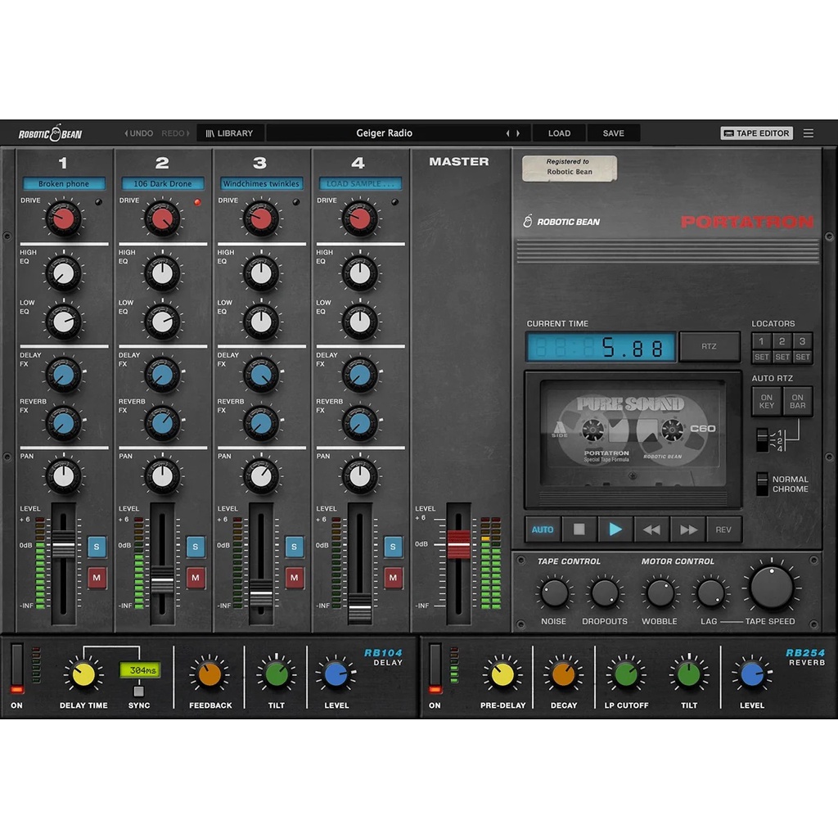Solo channel 1
The width and height of the screenshot is (838, 838).
(x=97, y=546)
